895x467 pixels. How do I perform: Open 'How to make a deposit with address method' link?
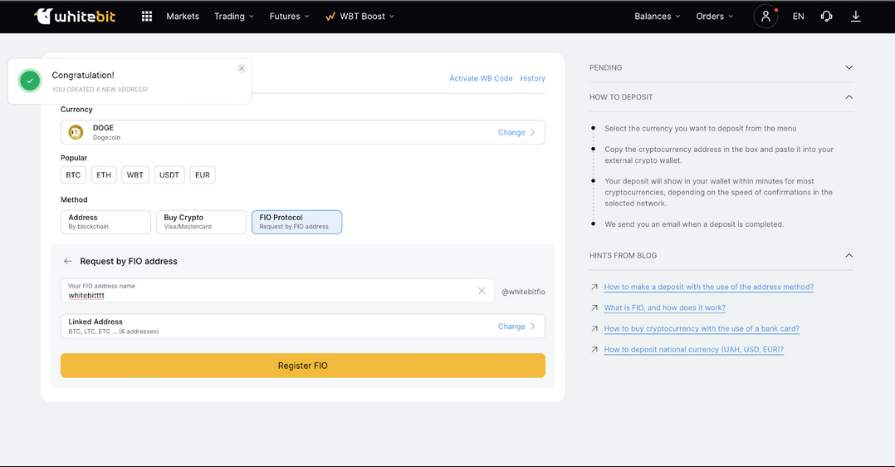coord(709,287)
